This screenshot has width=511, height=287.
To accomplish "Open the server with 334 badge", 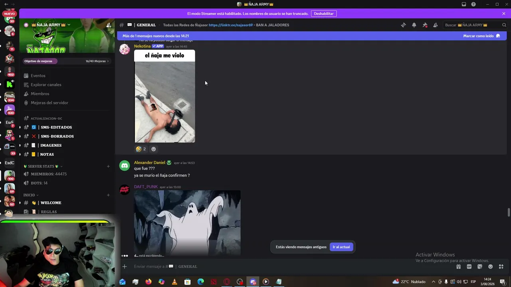I will click(x=10, y=97).
